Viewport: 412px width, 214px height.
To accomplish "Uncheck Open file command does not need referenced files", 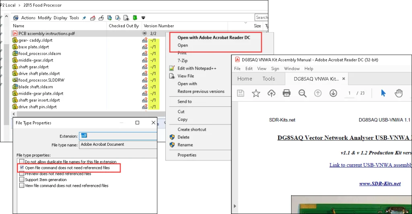I will [x=22, y=167].
